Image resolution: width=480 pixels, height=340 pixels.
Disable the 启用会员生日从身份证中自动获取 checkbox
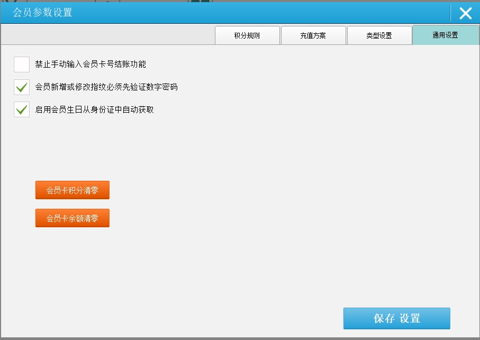coord(22,110)
